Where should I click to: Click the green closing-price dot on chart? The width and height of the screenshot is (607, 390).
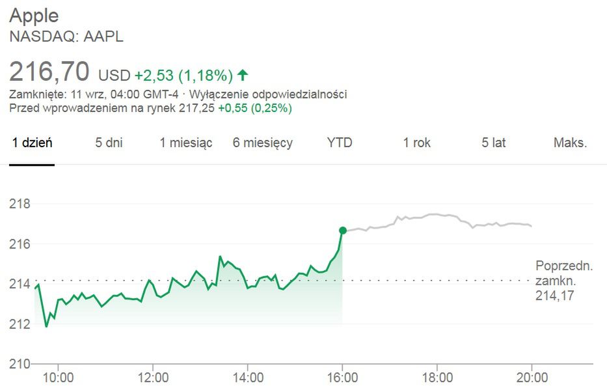tap(343, 230)
